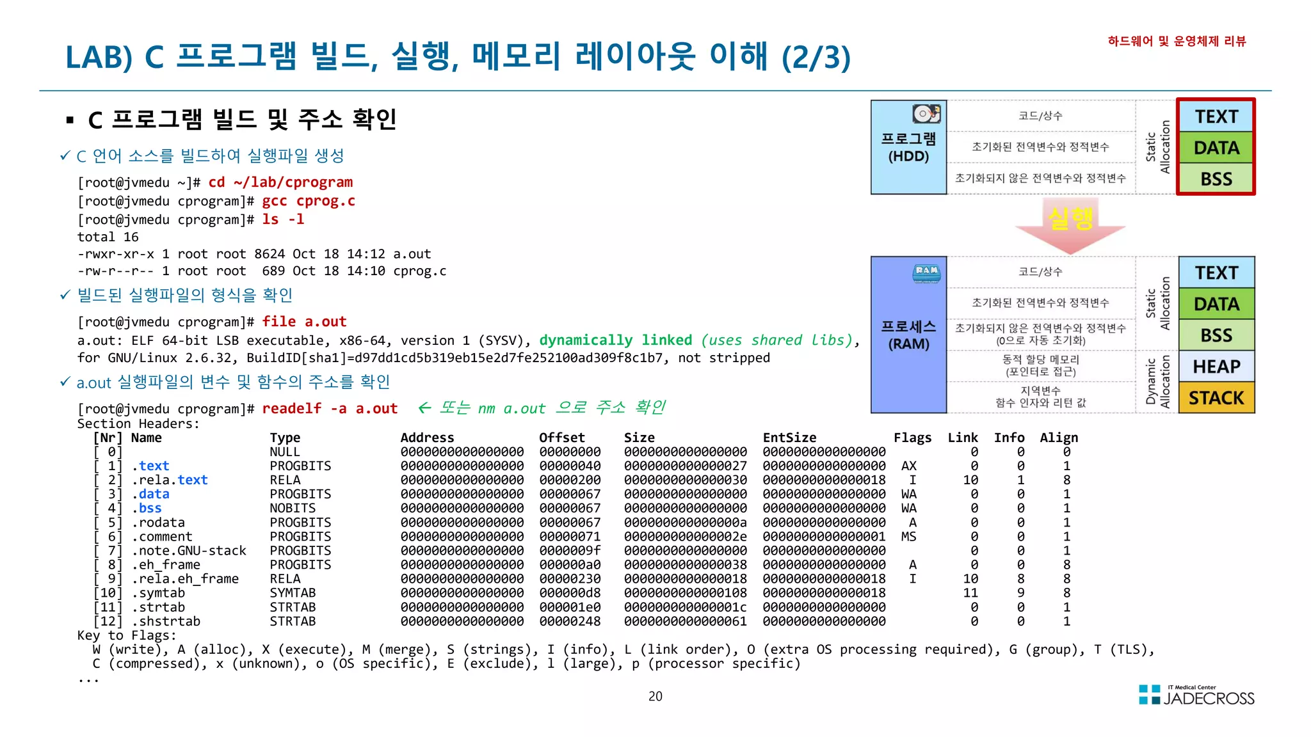Click the italic text '(uses shared libs)'
Image resolution: width=1311 pixels, height=737 pixels.
pyautogui.click(x=777, y=340)
